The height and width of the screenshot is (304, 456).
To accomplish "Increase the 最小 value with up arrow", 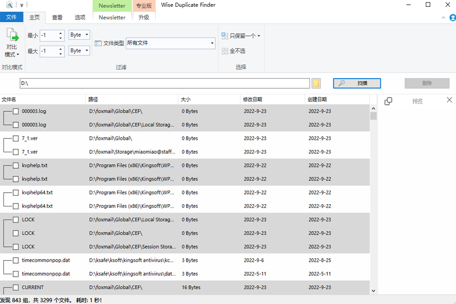I will click(60, 33).
